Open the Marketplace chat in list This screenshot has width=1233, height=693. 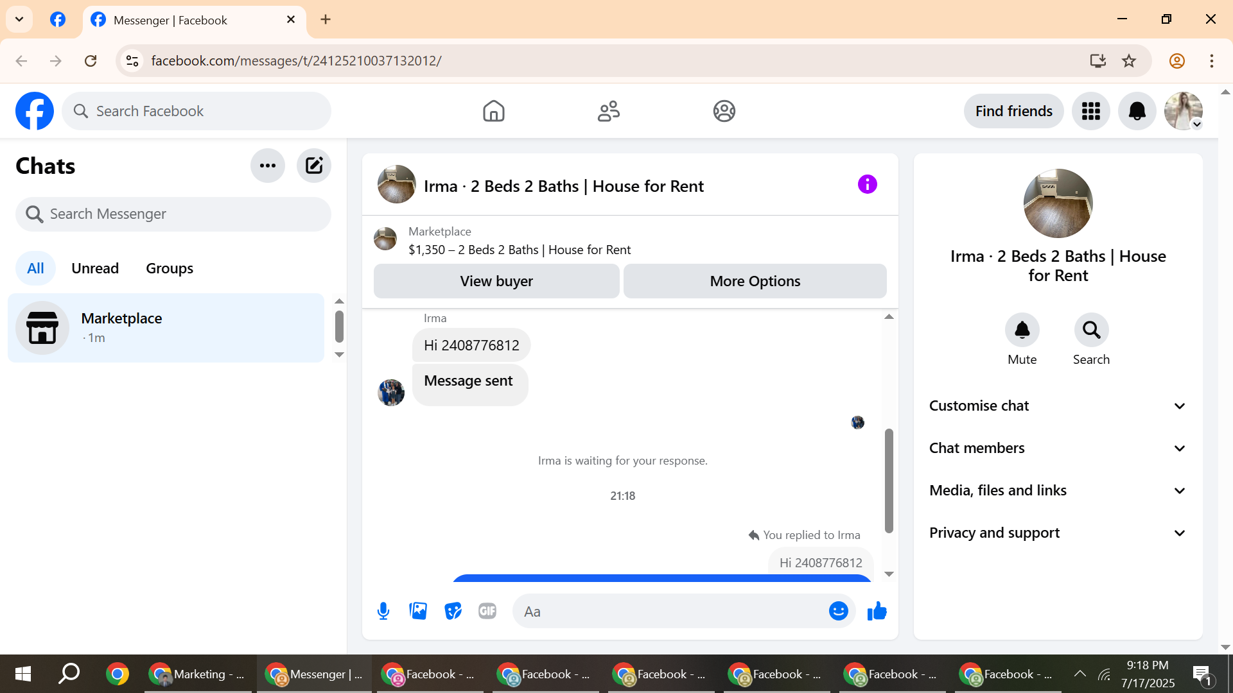[x=166, y=328]
